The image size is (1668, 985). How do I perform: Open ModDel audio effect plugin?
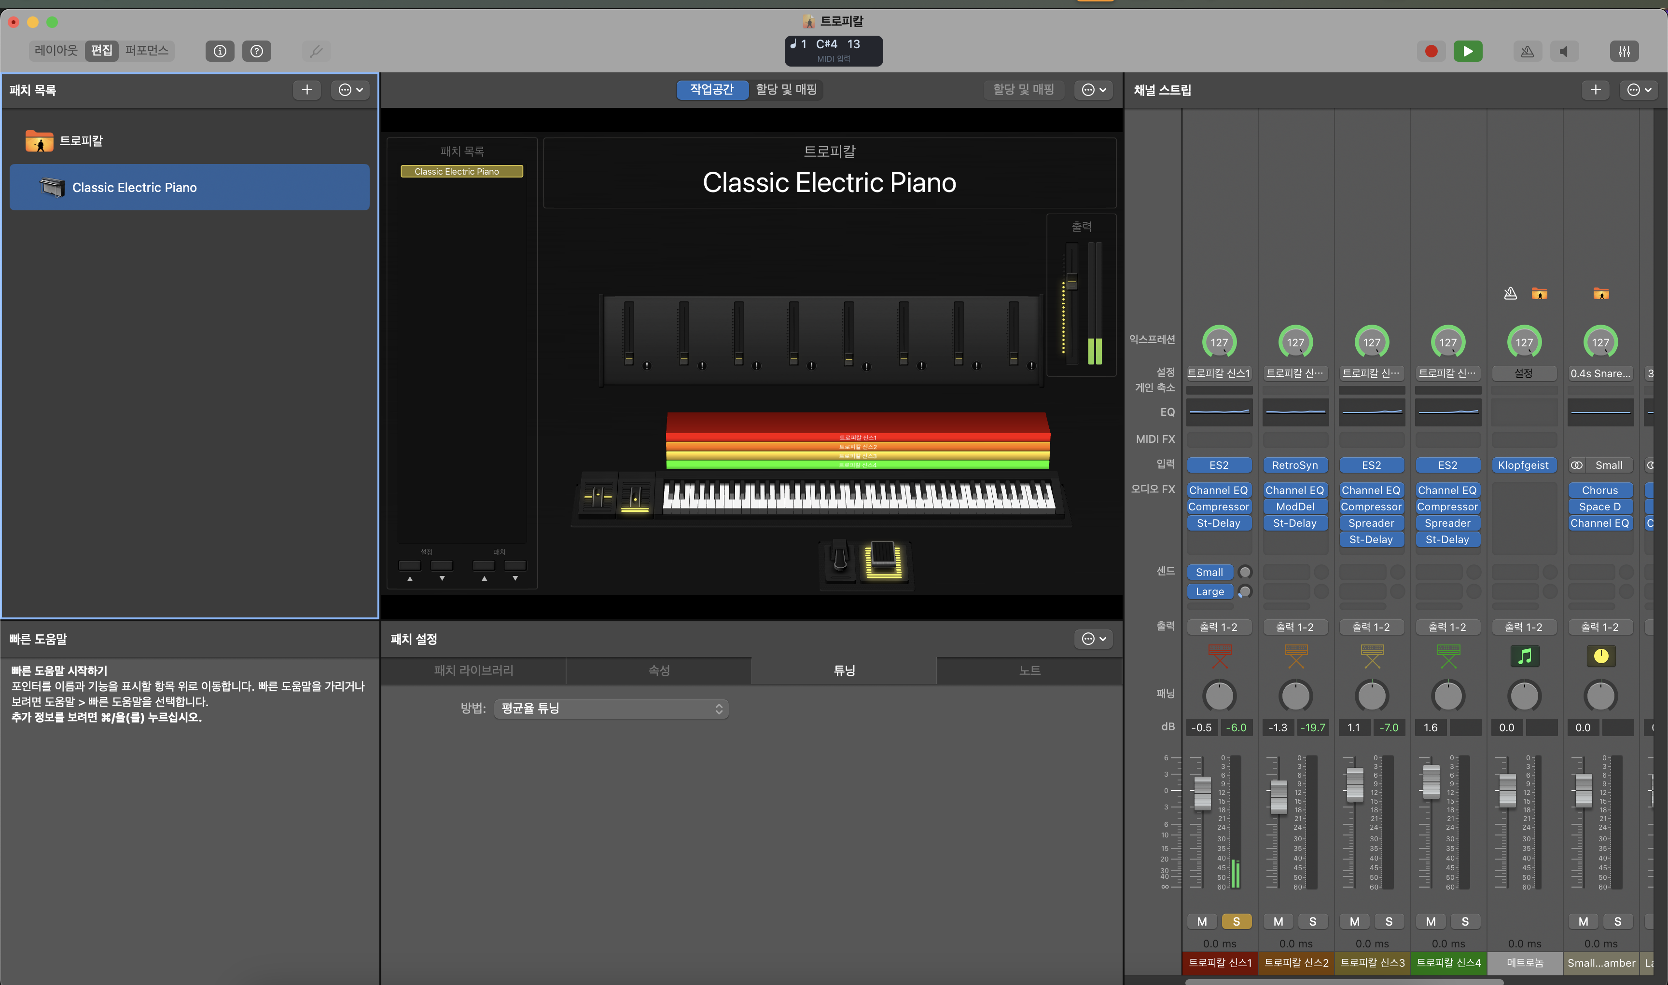pos(1295,506)
